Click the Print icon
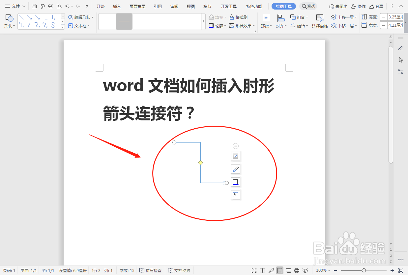Image resolution: width=408 pixels, height=275 pixels. click(51, 6)
